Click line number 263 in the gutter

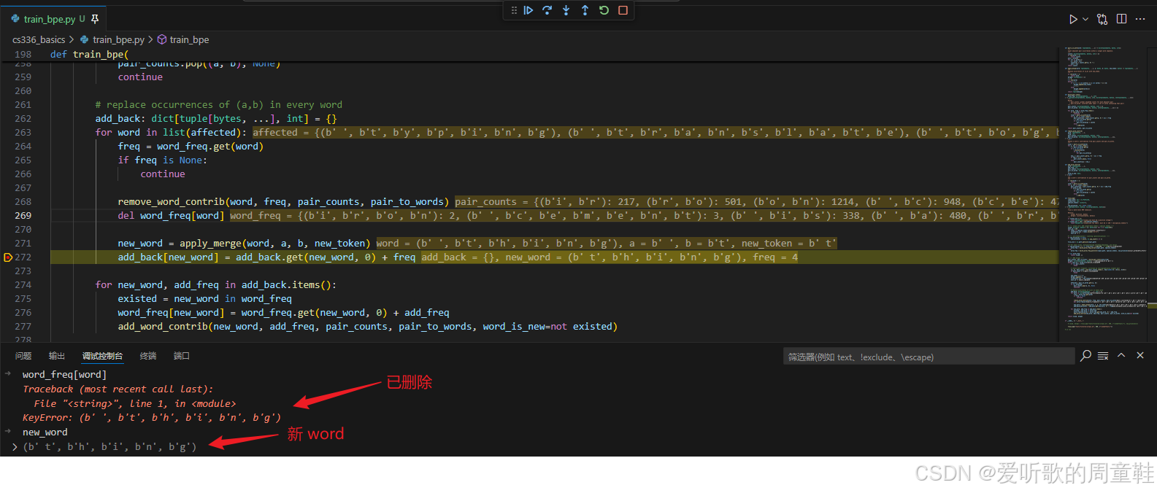(23, 133)
